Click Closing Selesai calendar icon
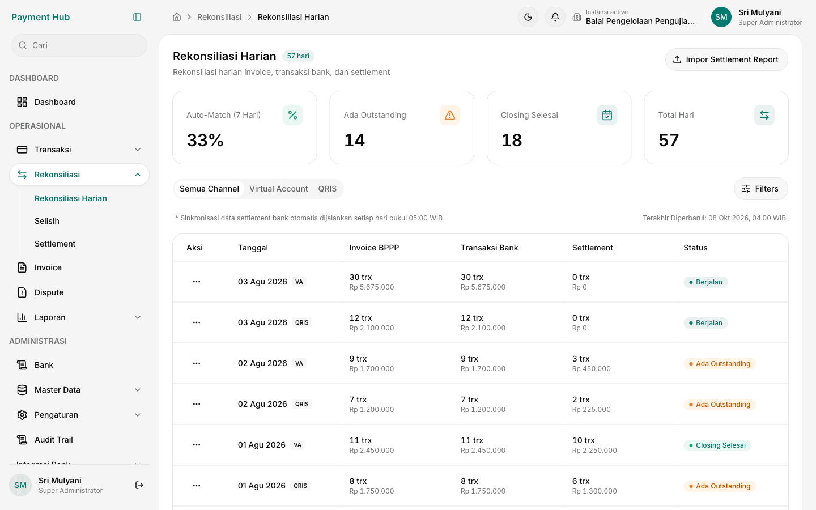The image size is (816, 510). click(x=607, y=115)
